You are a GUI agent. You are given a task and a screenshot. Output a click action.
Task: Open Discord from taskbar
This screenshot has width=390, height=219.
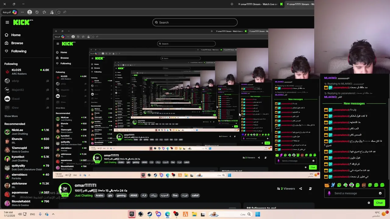[158, 214]
